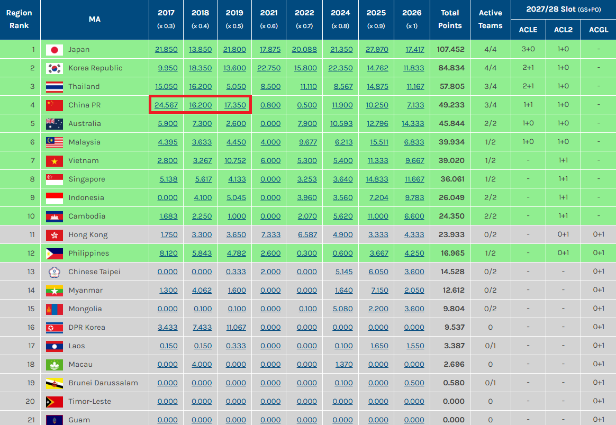Click the Vietnam country name
Viewport: 616px width, 425px height.
coord(84,161)
